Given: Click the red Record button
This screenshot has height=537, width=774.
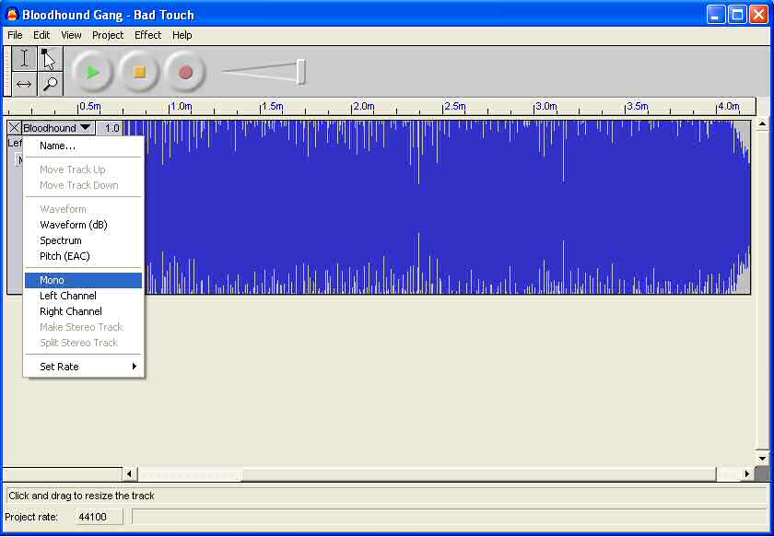Looking at the screenshot, I should [185, 73].
